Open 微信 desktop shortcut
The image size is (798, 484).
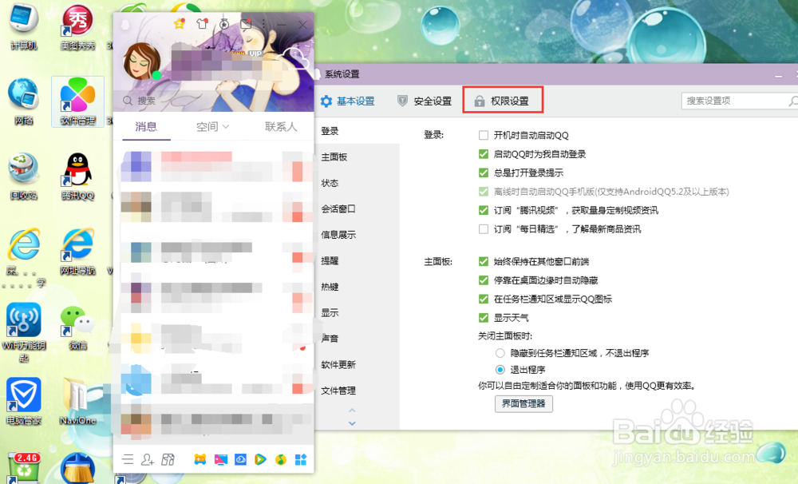point(77,327)
